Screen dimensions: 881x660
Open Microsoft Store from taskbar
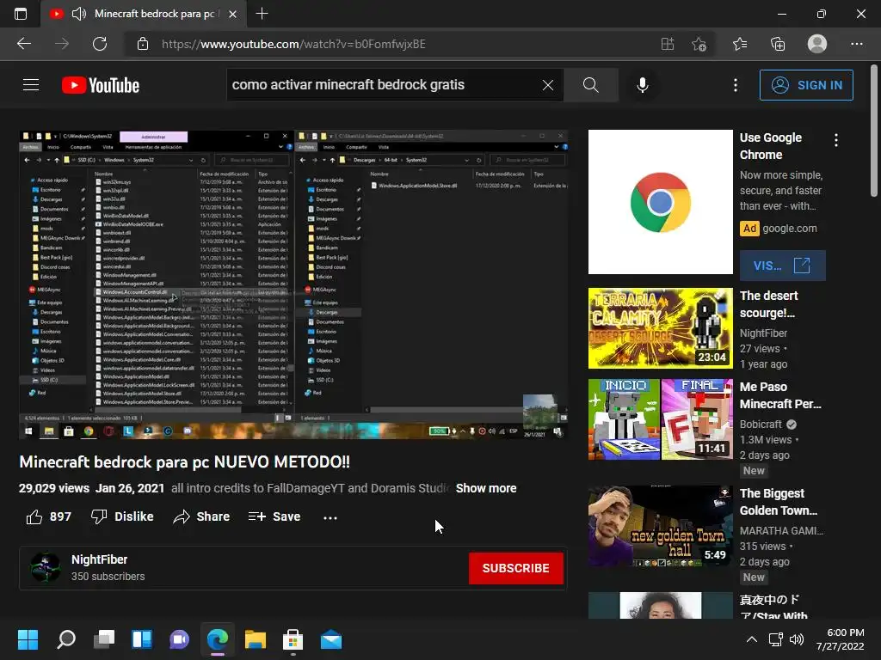(293, 639)
